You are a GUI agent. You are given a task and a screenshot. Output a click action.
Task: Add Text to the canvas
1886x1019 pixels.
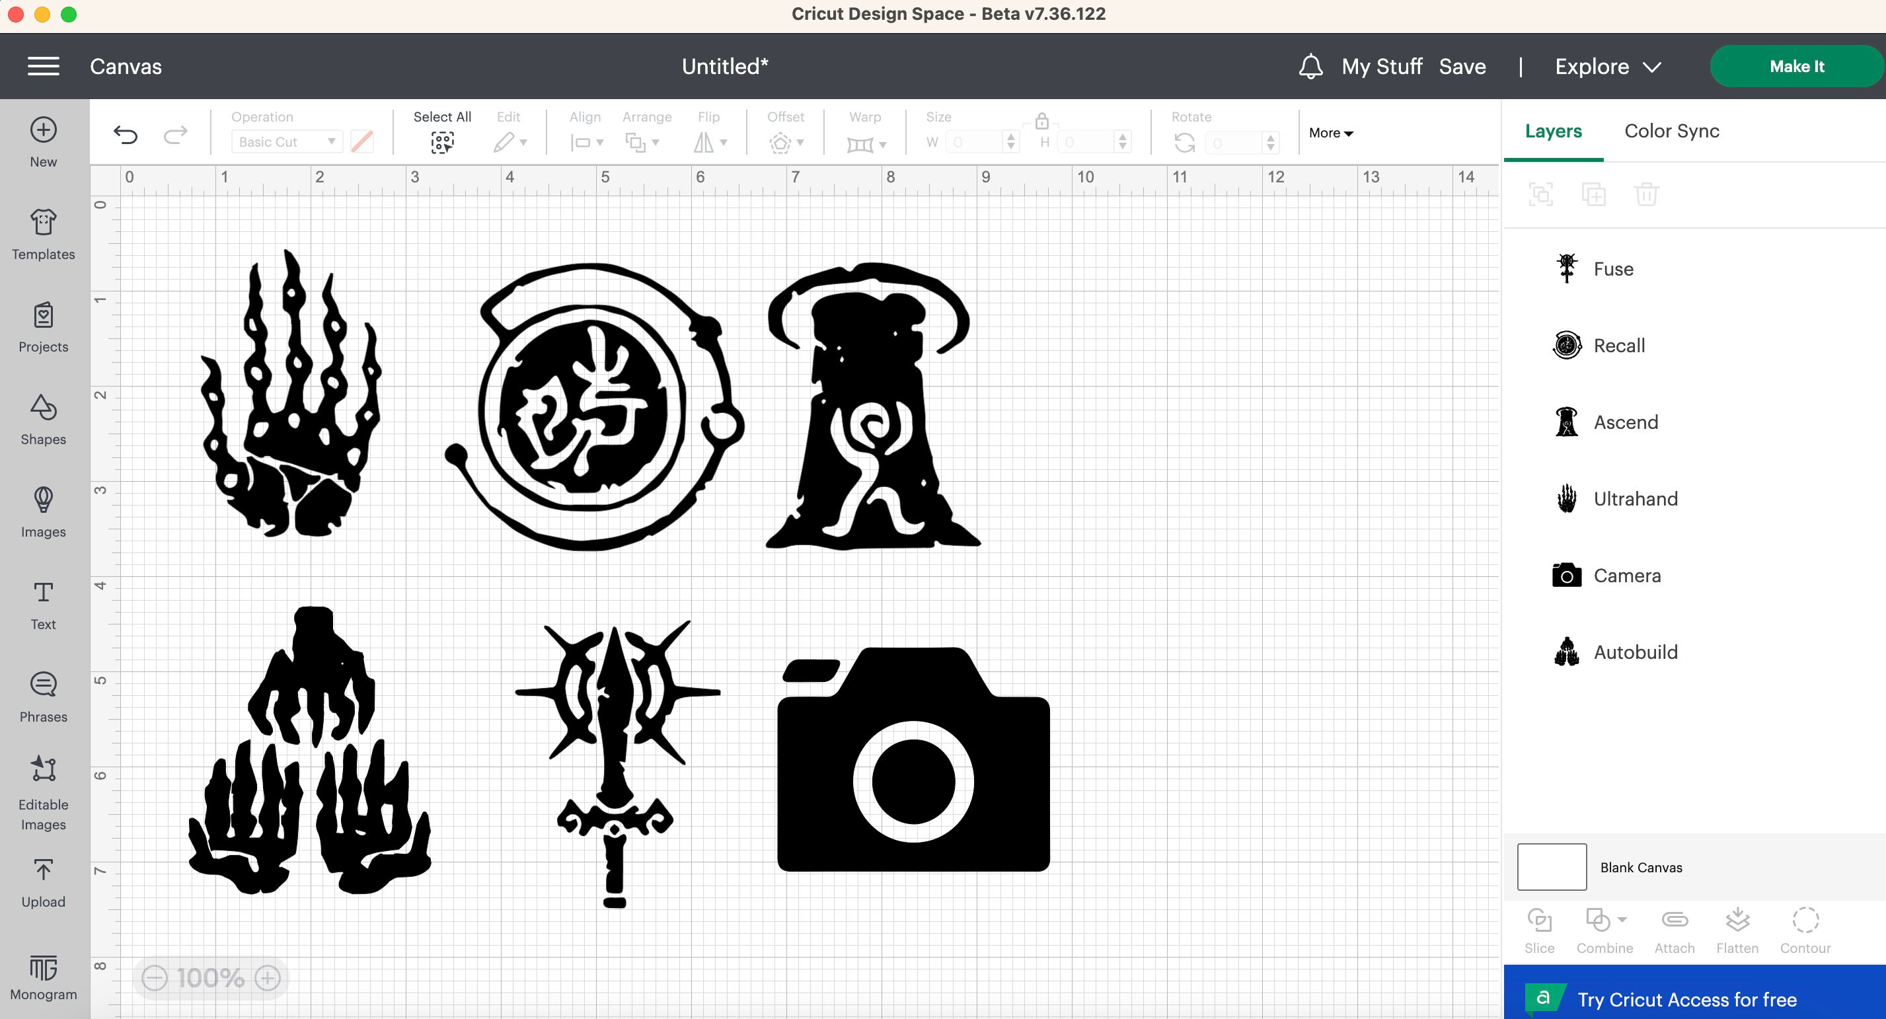click(x=43, y=605)
